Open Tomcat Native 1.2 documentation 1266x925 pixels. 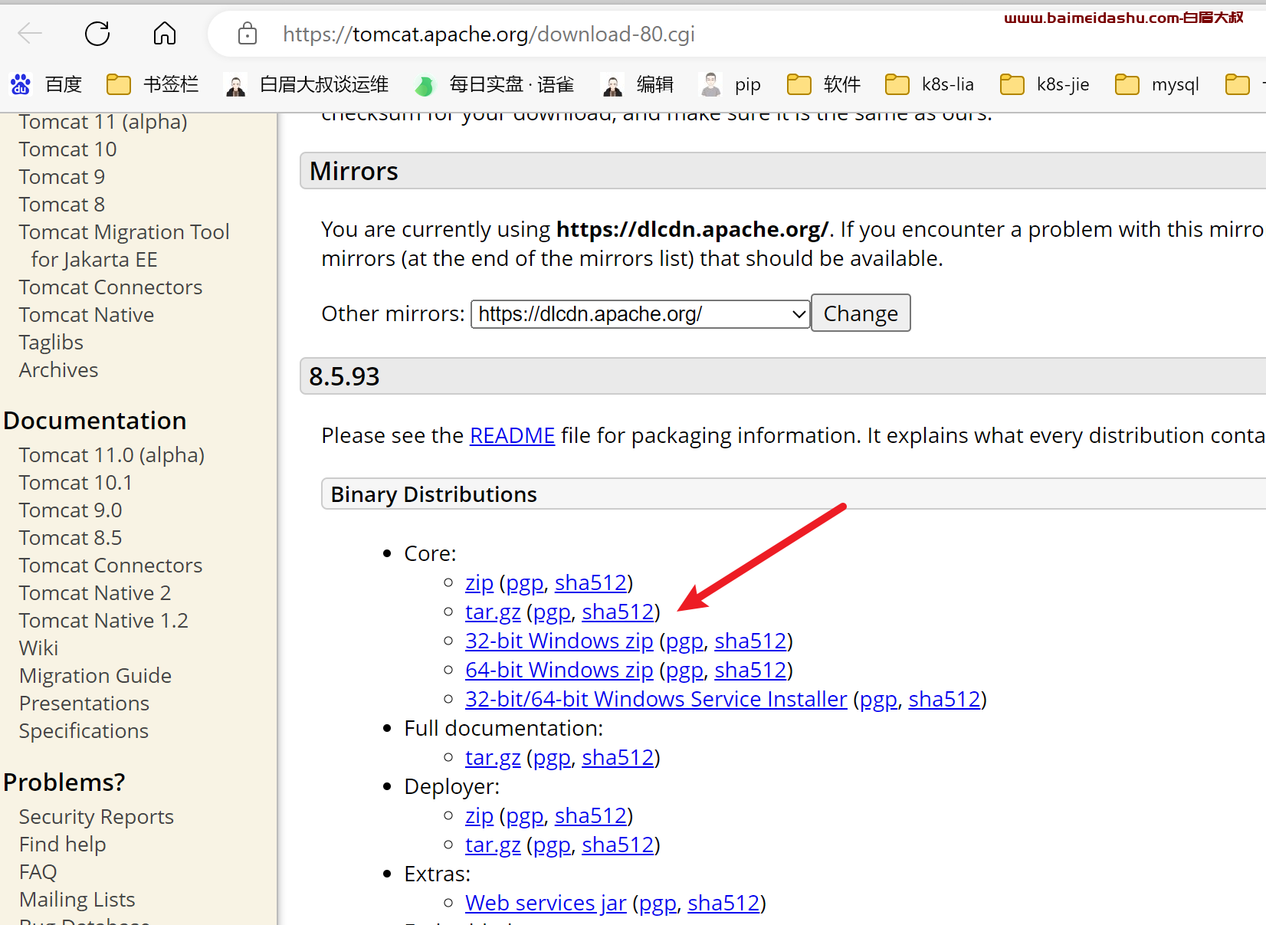point(103,621)
